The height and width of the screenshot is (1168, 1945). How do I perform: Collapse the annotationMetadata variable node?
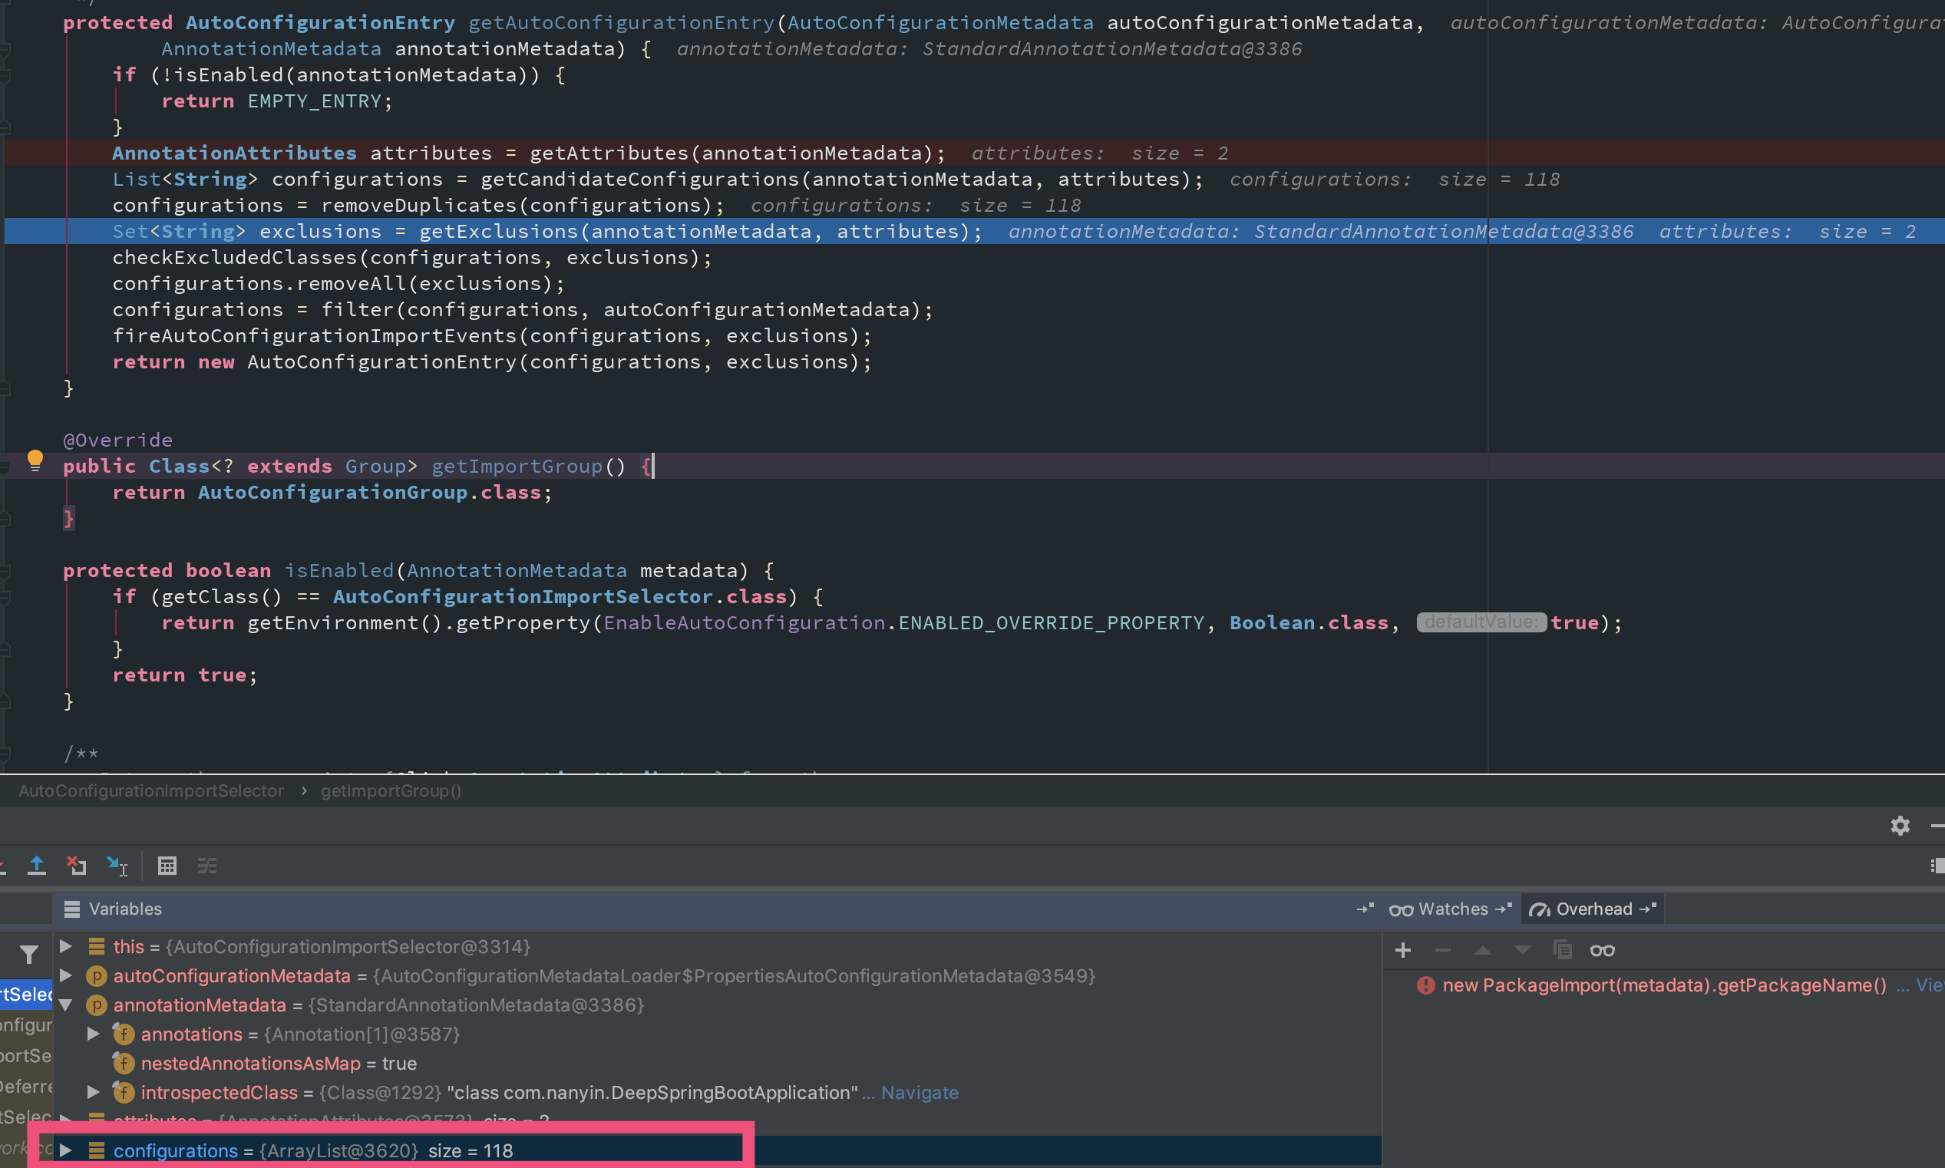click(66, 1005)
